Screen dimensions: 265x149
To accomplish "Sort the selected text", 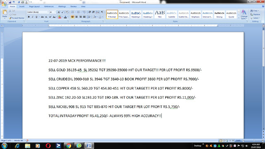I will point(98,12).
